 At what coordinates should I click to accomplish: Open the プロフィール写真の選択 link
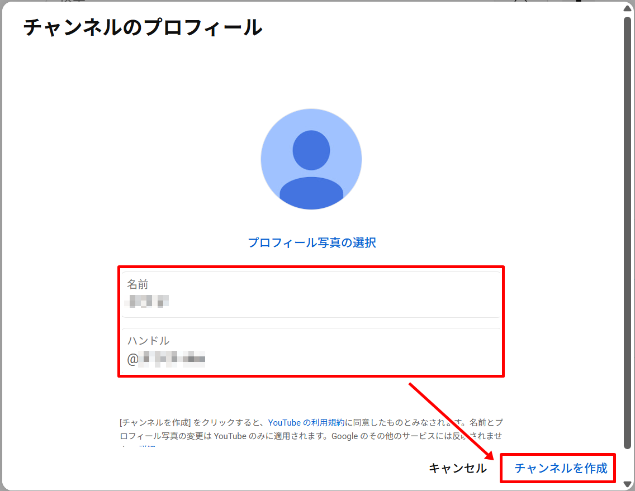pos(311,242)
